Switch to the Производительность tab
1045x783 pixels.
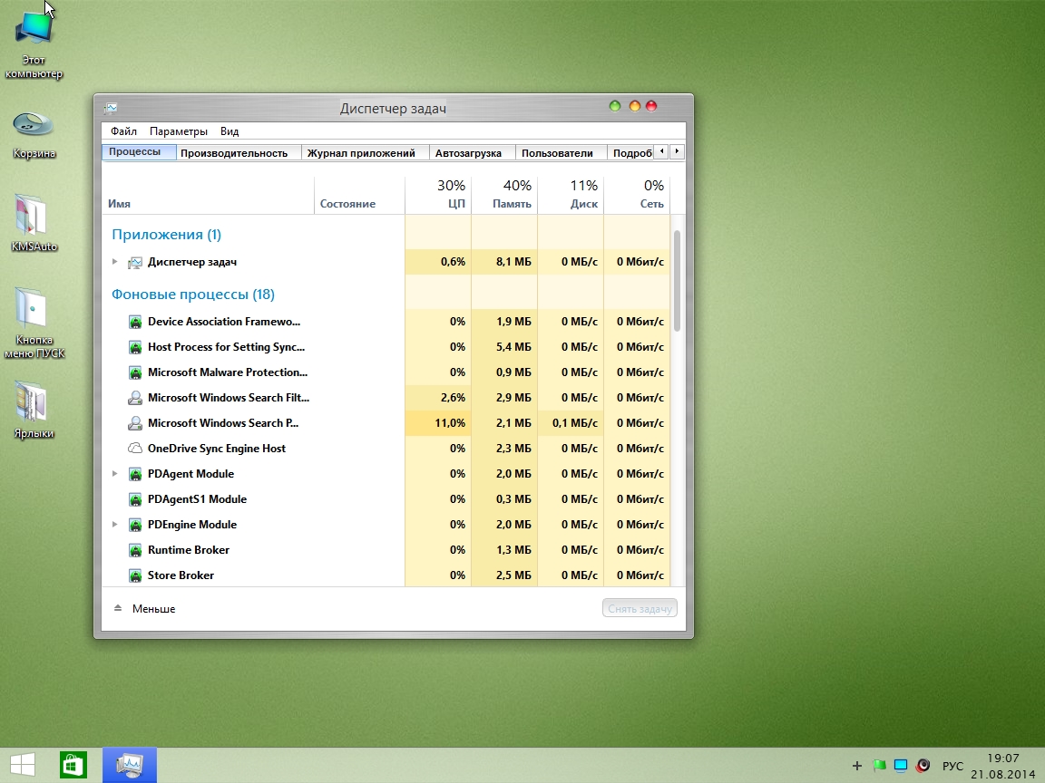[234, 153]
